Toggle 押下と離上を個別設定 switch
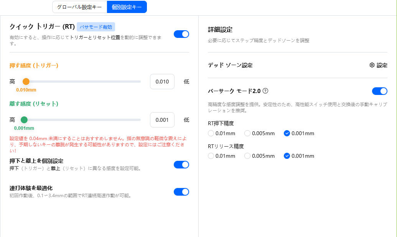The width and height of the screenshot is (397, 237). click(x=181, y=165)
